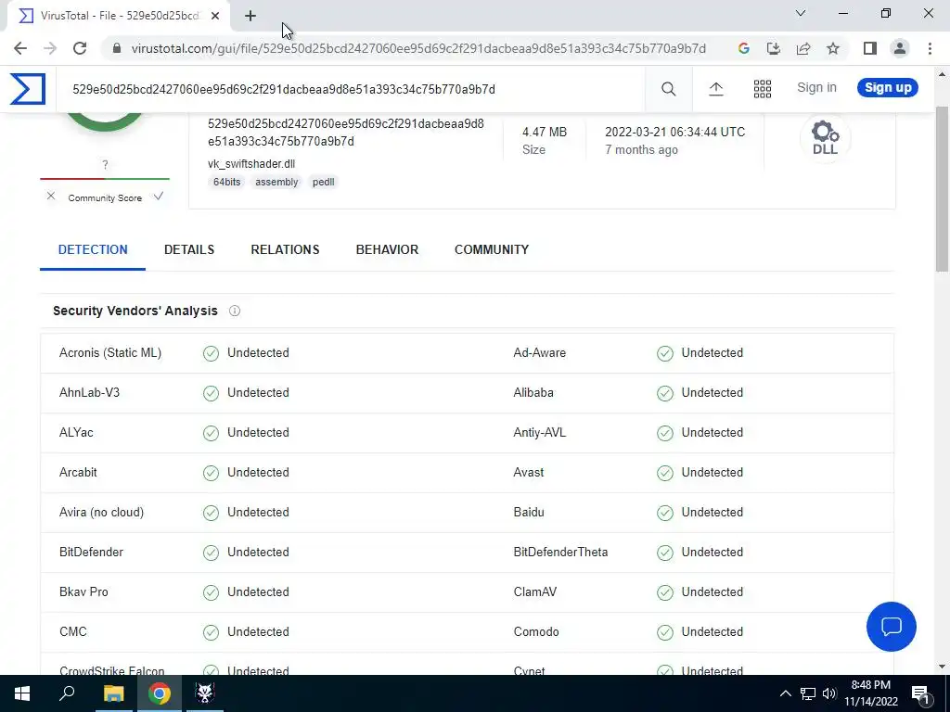This screenshot has width=950, height=712.
Task: Click the share page icon
Action: [803, 48]
